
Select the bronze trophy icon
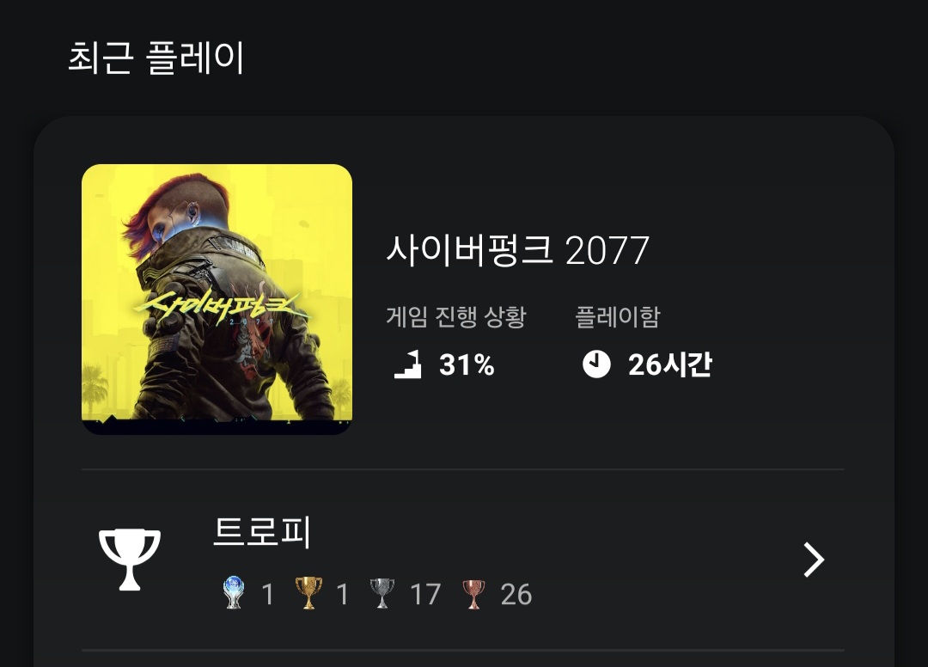(473, 594)
